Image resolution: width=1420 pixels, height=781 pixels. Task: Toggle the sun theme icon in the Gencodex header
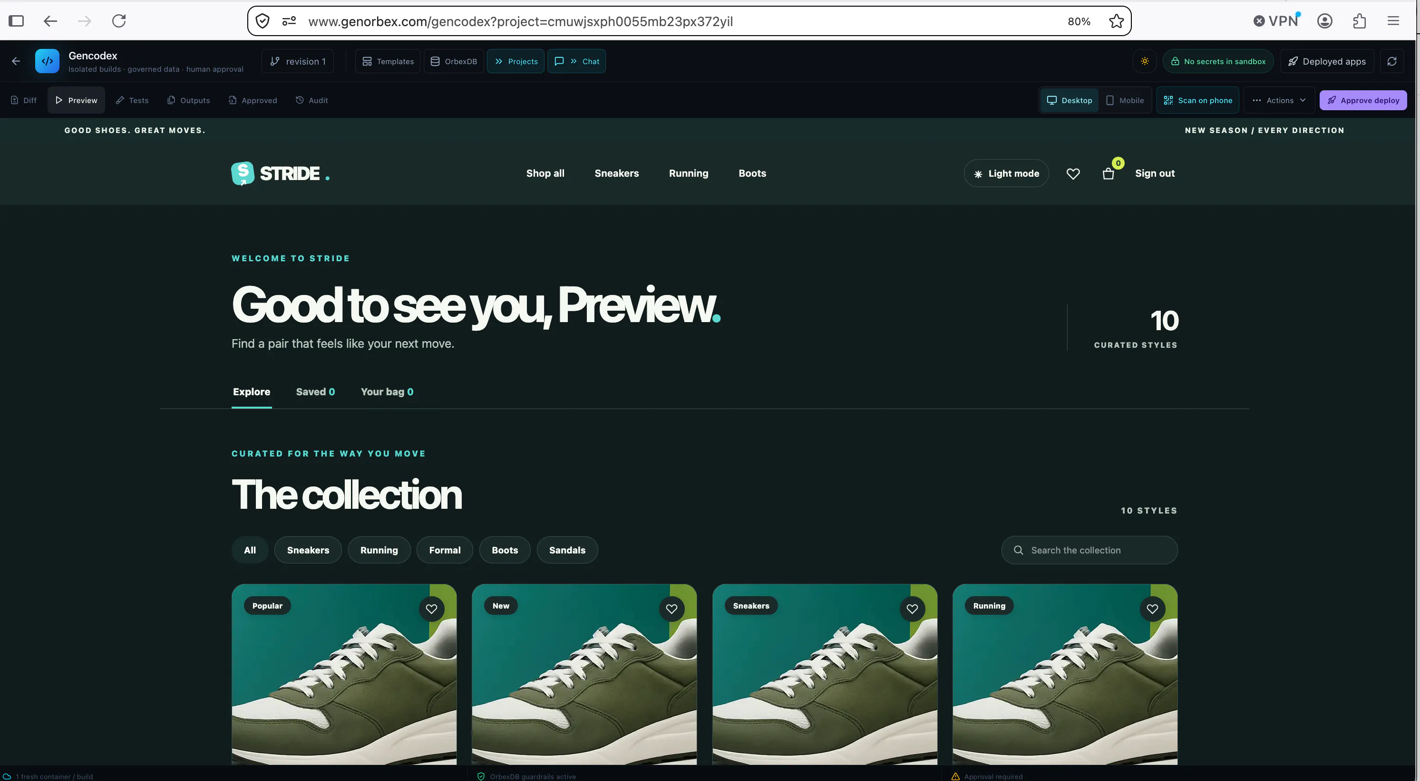tap(1145, 61)
